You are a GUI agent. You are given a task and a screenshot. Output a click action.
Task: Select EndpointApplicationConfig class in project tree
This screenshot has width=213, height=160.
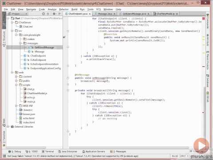pos(43,68)
